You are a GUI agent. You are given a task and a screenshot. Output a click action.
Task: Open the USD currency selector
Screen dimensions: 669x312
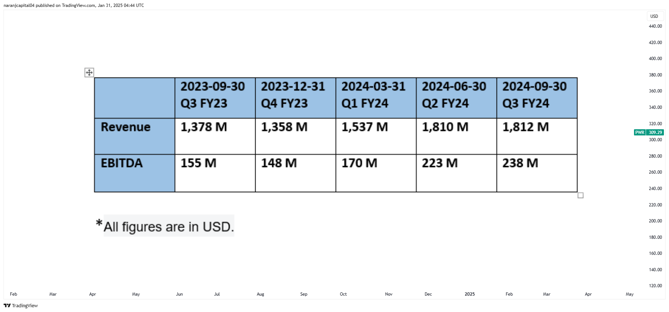click(x=654, y=16)
